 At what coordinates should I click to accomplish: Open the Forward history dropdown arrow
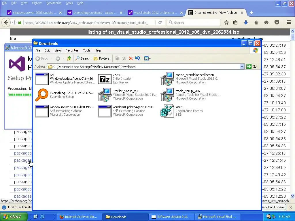[63, 58]
